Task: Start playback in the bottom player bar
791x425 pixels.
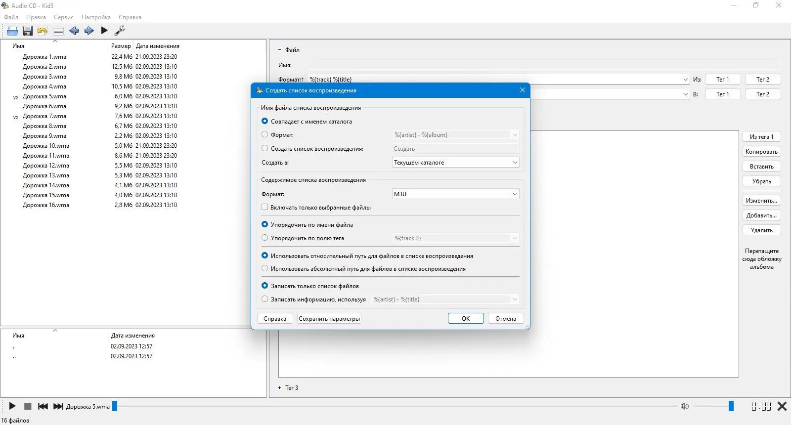Action: point(13,406)
